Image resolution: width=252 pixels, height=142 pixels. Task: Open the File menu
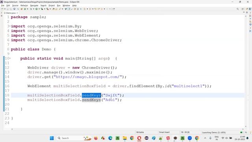[x=3, y=6]
